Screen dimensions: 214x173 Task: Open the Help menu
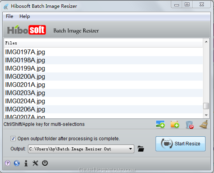tap(25, 16)
